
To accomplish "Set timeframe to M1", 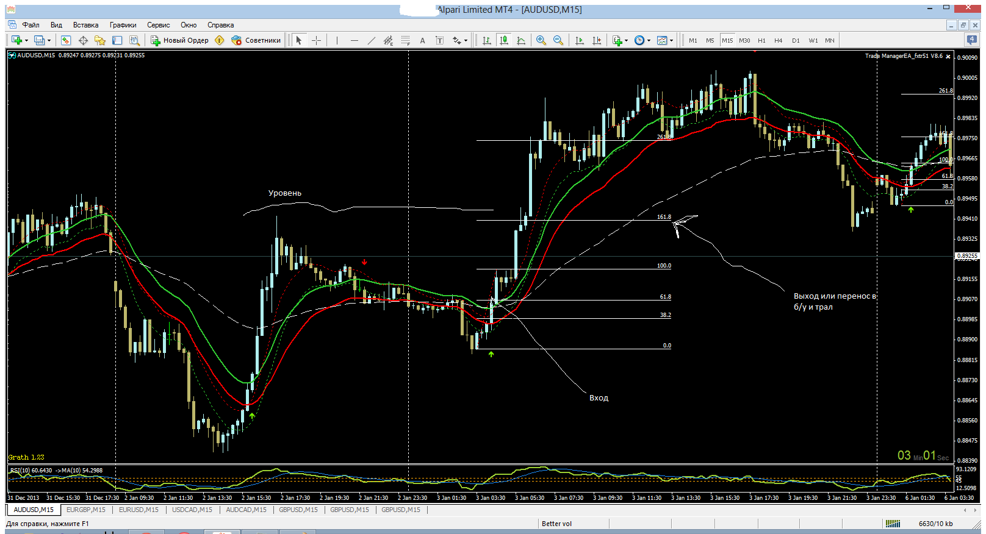I will pos(693,40).
